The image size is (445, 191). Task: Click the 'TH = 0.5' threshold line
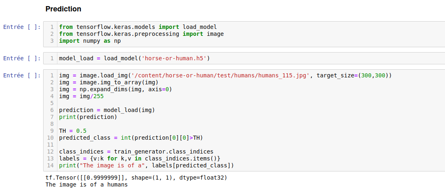[72, 131]
